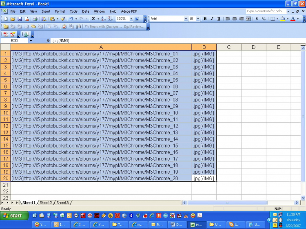This screenshot has width=306, height=229.
Task: Open Print Preview / Research icon
Action: point(44,19)
